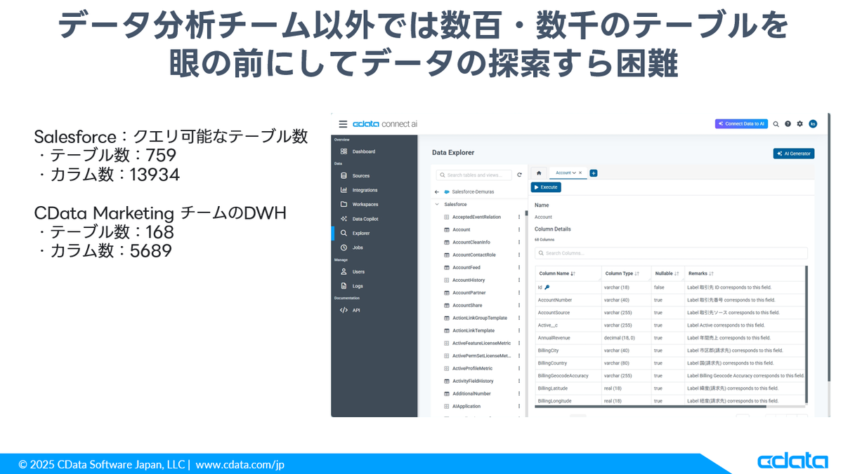Open the more options menu for AcceptedEventRelation
The image size is (843, 474).
coord(519,217)
